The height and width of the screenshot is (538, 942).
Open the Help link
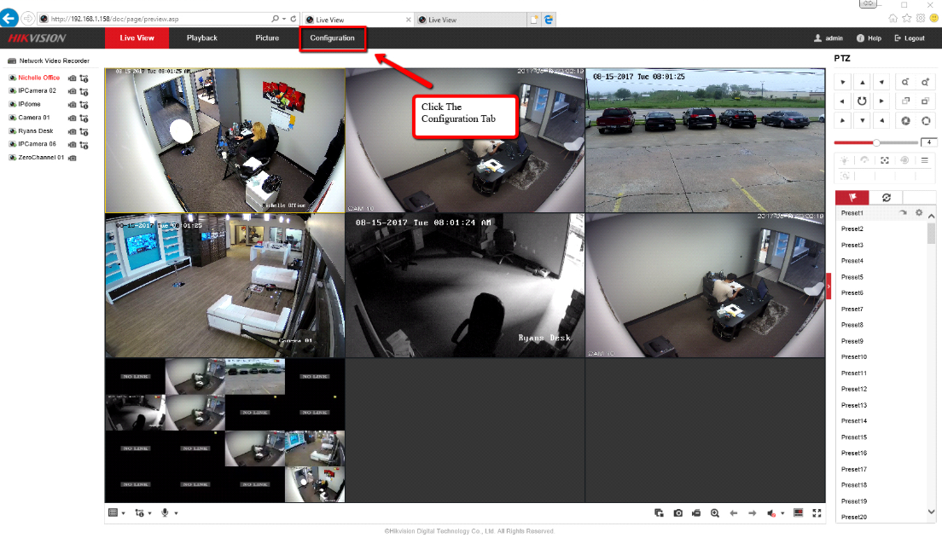tap(869, 38)
